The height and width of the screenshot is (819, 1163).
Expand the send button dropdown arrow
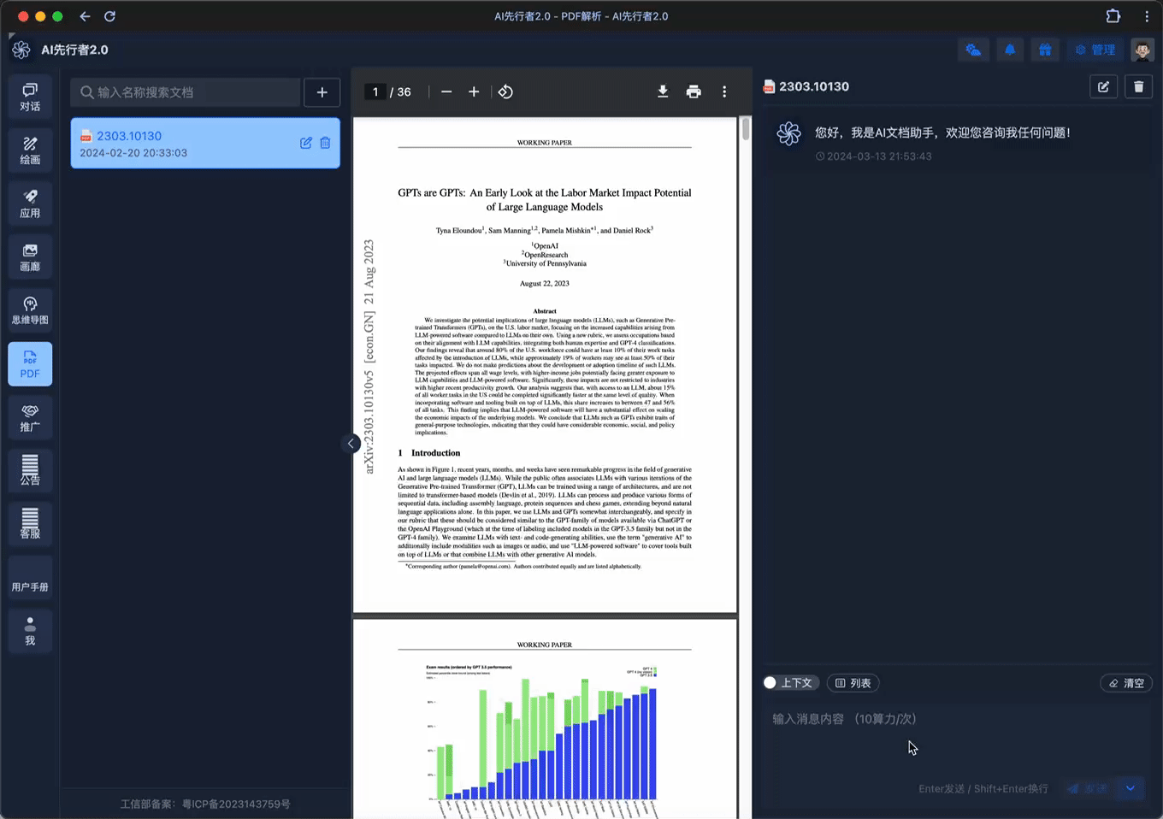coord(1131,788)
